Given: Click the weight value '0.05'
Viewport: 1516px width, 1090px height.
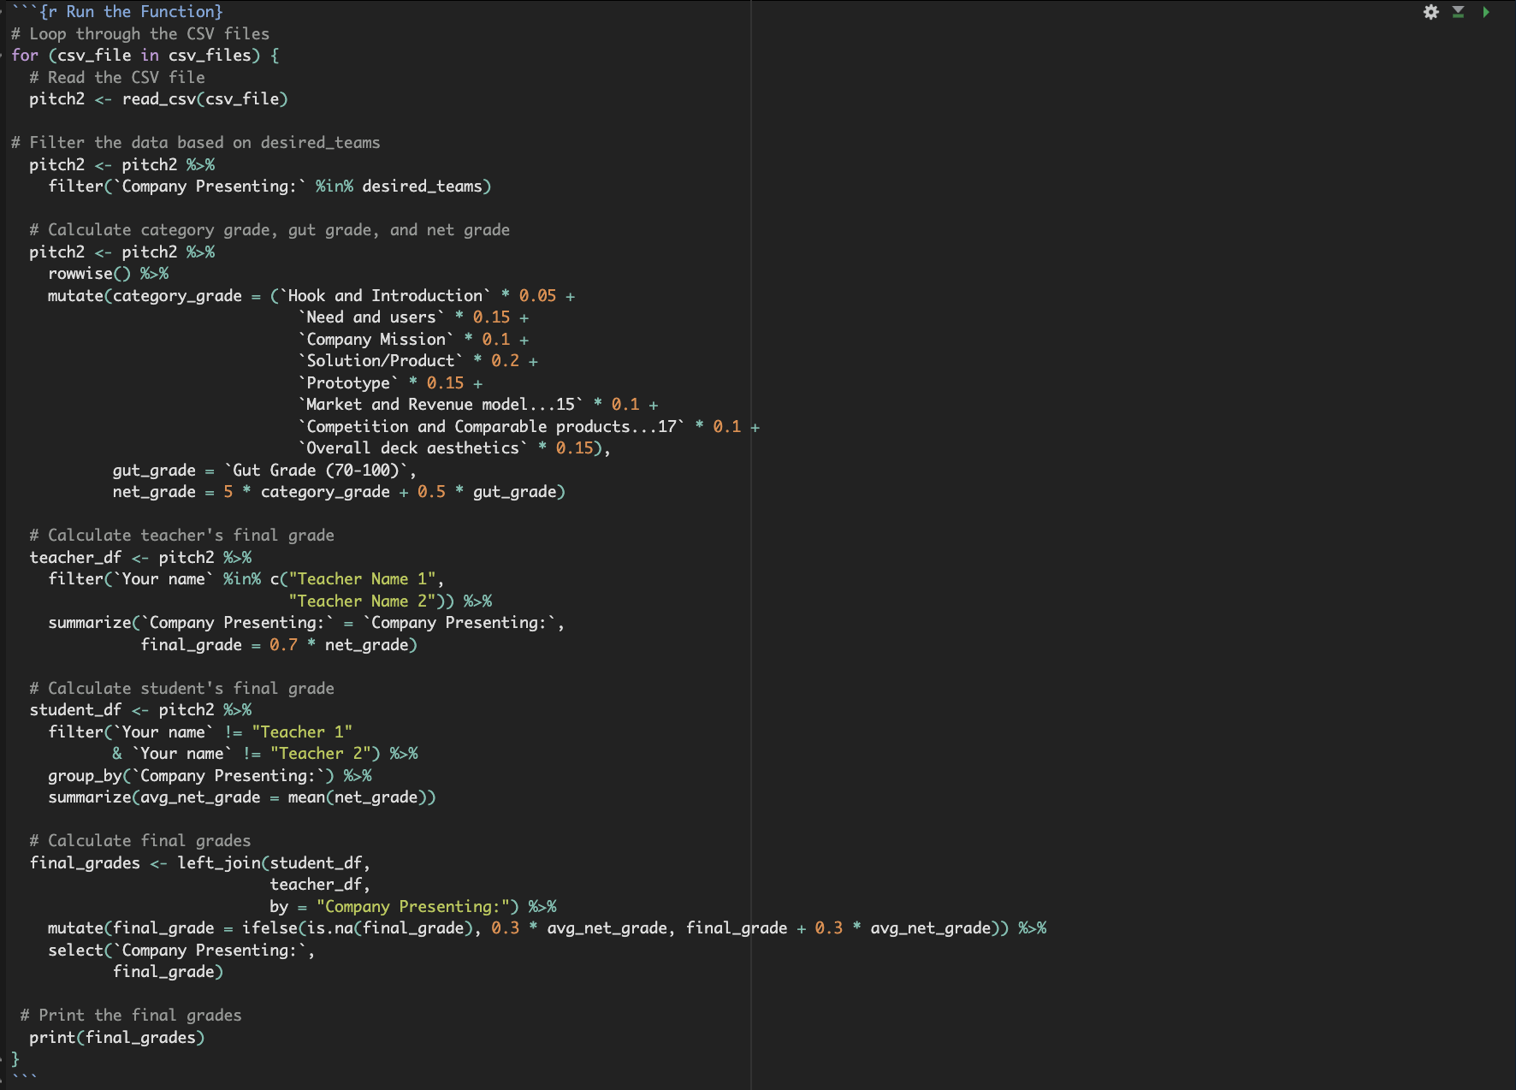Looking at the screenshot, I should pyautogui.click(x=538, y=295).
